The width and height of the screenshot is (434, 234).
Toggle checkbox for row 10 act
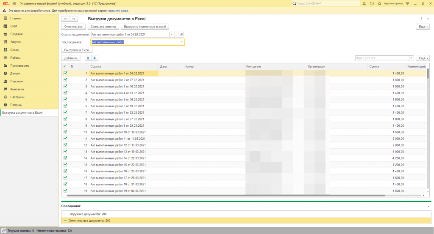coord(65,132)
